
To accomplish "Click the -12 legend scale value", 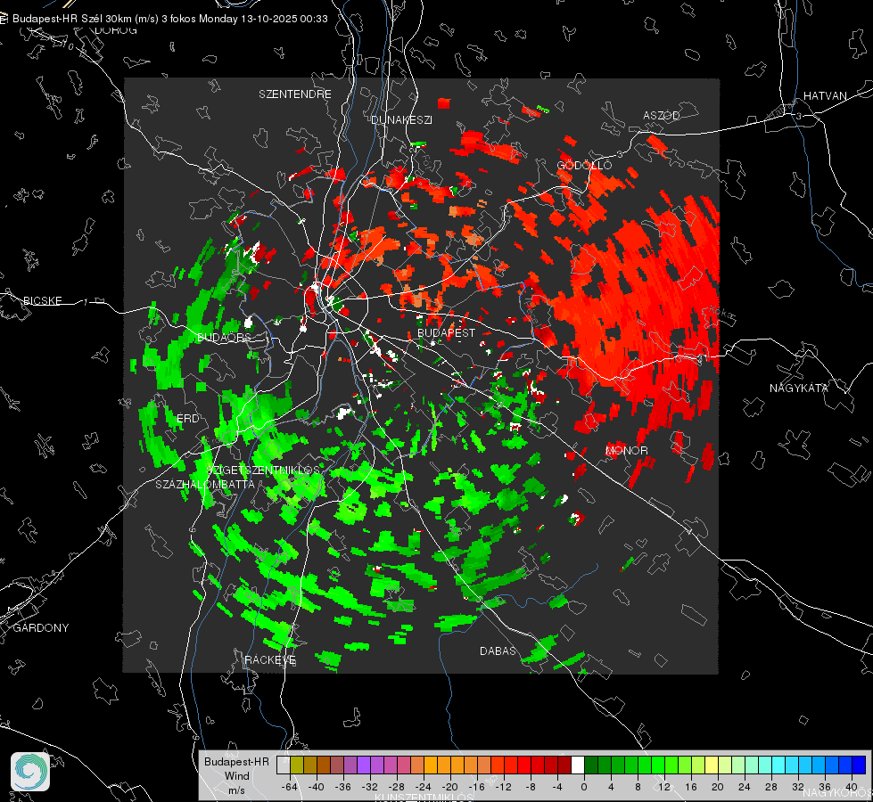I will pyautogui.click(x=503, y=787).
